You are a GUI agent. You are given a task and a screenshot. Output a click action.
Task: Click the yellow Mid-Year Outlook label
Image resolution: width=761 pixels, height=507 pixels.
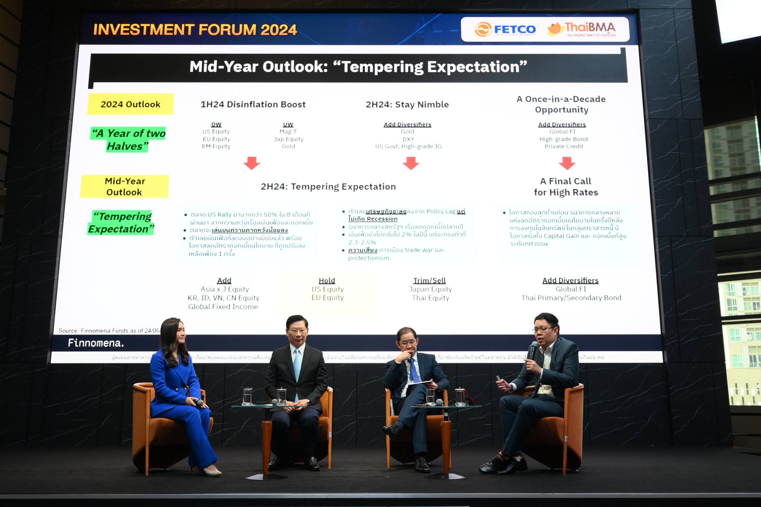coord(124,187)
